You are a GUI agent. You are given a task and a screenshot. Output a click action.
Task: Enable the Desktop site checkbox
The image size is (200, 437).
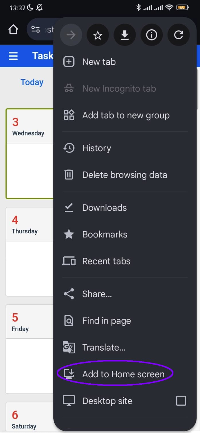(x=181, y=401)
